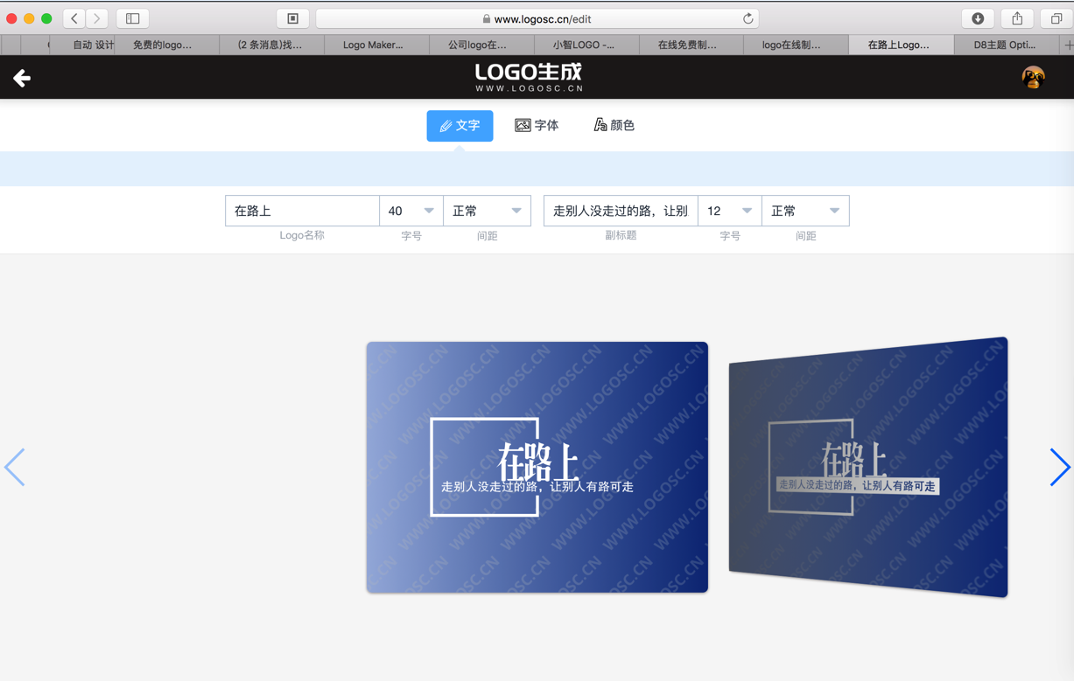The image size is (1074, 681).
Task: Click the LOGO生成 site logo
Action: [529, 78]
